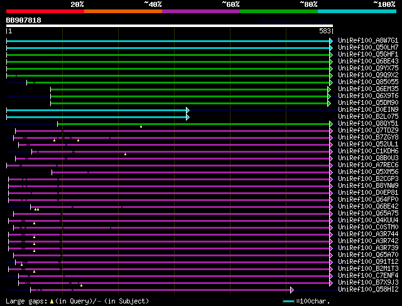Click the UniRef100_Q65A70 label
Viewport: 402px width, 306px height.
(368, 255)
